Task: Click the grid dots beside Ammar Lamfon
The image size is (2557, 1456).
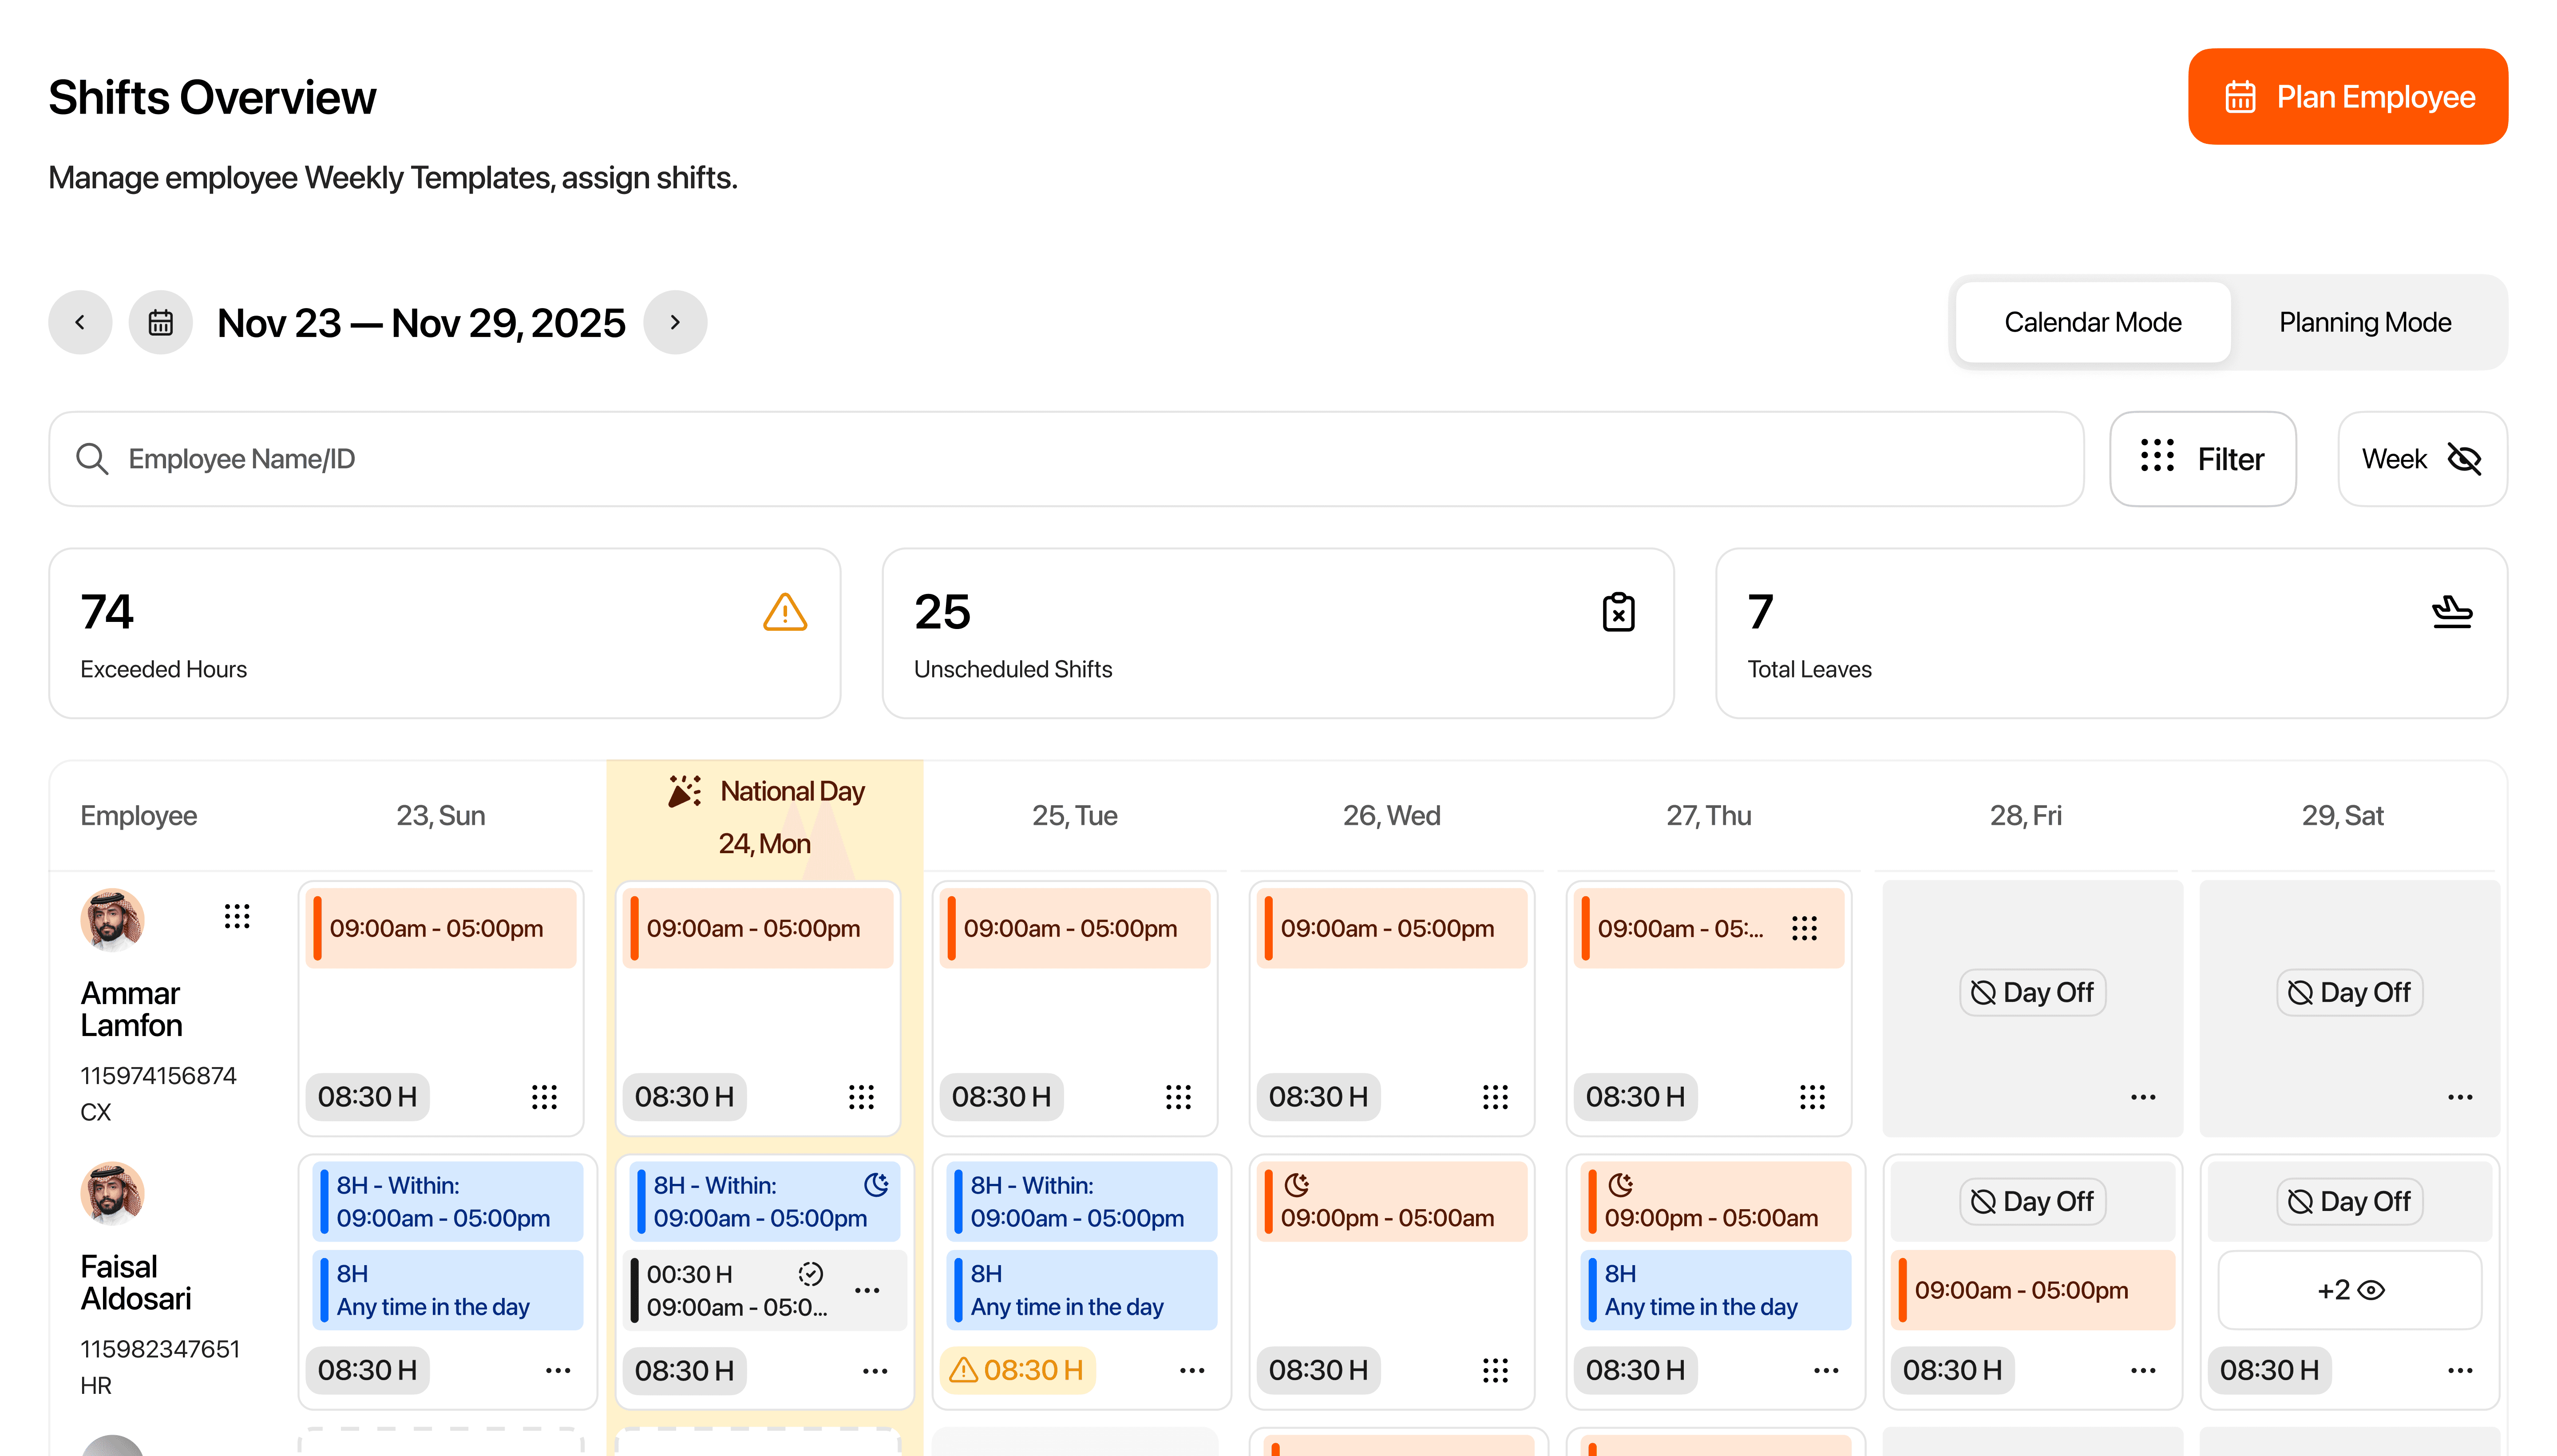Action: pyautogui.click(x=236, y=916)
